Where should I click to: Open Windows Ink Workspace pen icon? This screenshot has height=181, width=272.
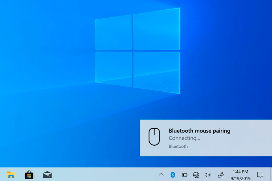[221, 175]
